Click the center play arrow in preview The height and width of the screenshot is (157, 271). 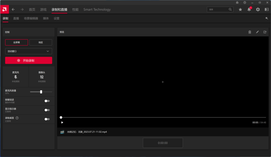[x=163, y=82]
